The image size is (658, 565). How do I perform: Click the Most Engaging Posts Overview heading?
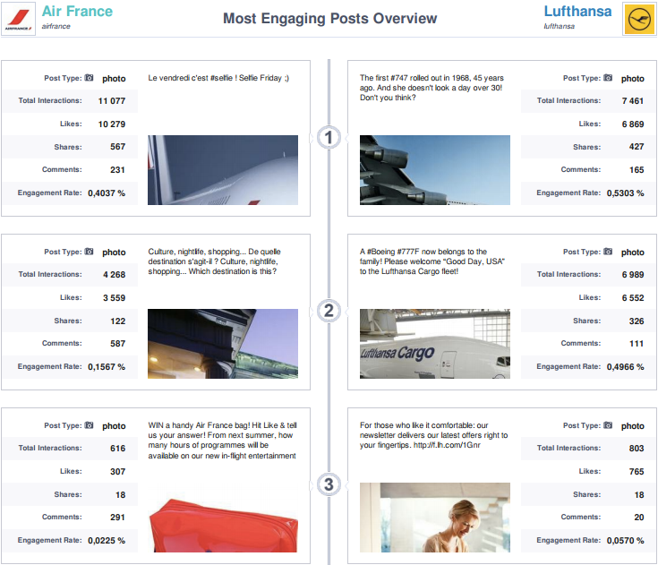[329, 19]
